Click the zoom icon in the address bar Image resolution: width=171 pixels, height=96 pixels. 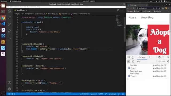point(157,8)
